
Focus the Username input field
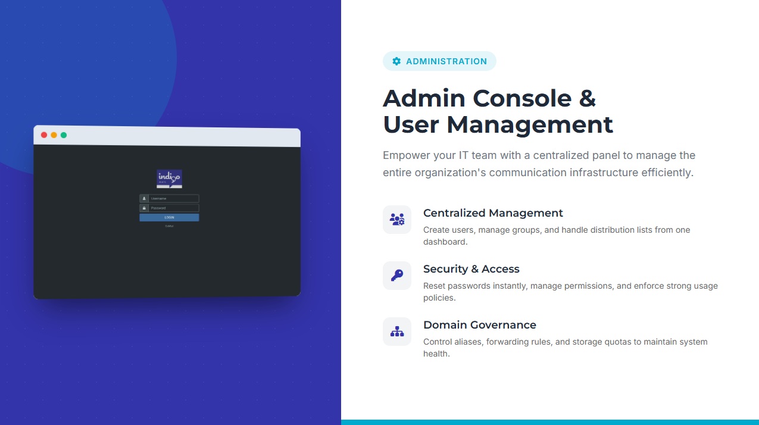[x=173, y=199]
